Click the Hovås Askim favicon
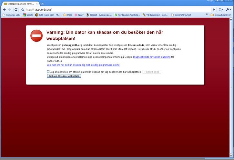This screenshot has height=160, width=234. pyautogui.click(x=116, y=15)
